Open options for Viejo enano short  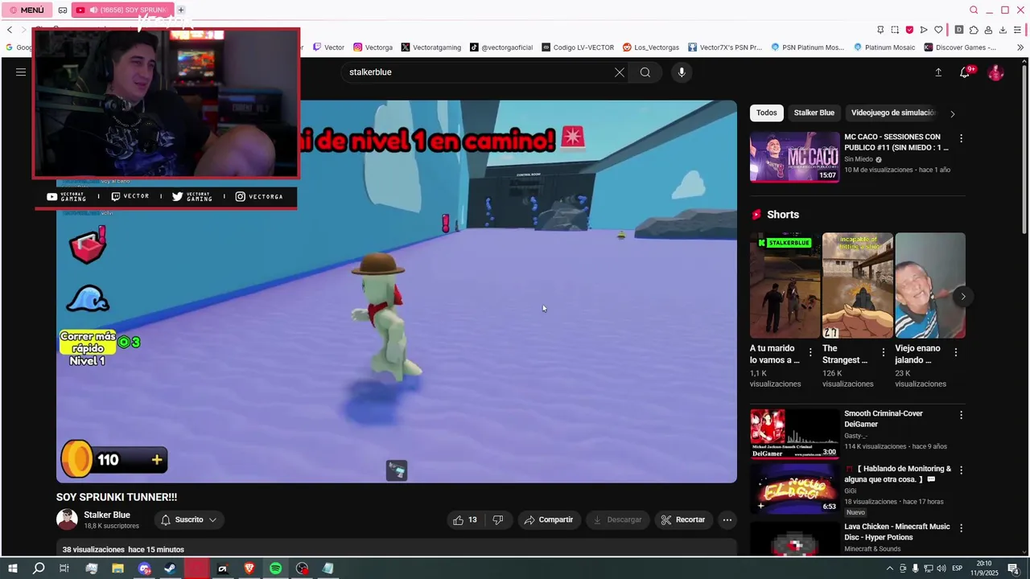coord(955,352)
